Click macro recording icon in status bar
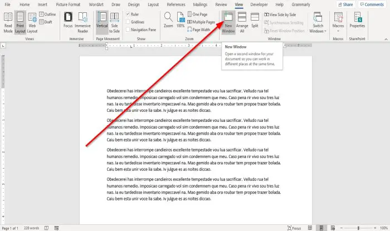The image size is (390, 231). (x=56, y=228)
